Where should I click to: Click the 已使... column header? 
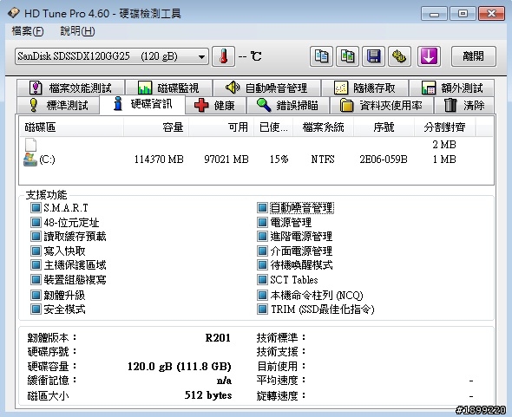[273, 127]
